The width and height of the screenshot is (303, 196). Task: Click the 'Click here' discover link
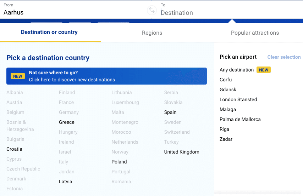pyautogui.click(x=40, y=80)
